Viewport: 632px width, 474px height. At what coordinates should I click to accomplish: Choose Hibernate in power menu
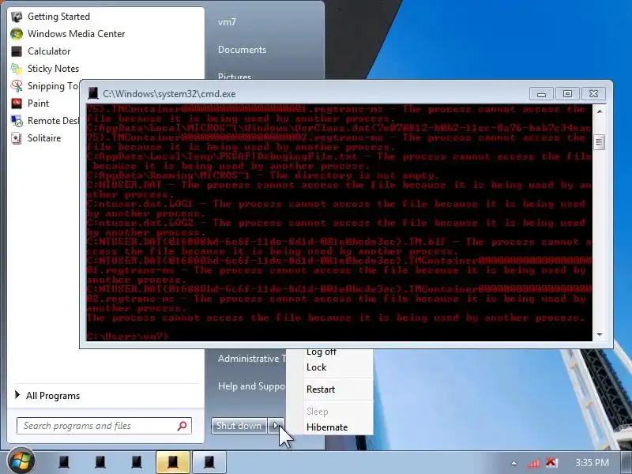coord(327,427)
